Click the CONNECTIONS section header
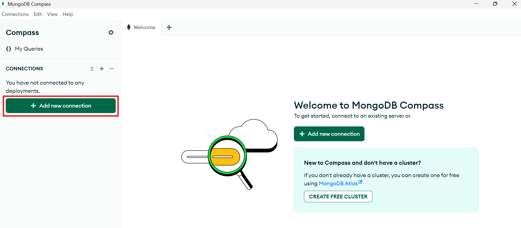521x228 pixels. (24, 69)
